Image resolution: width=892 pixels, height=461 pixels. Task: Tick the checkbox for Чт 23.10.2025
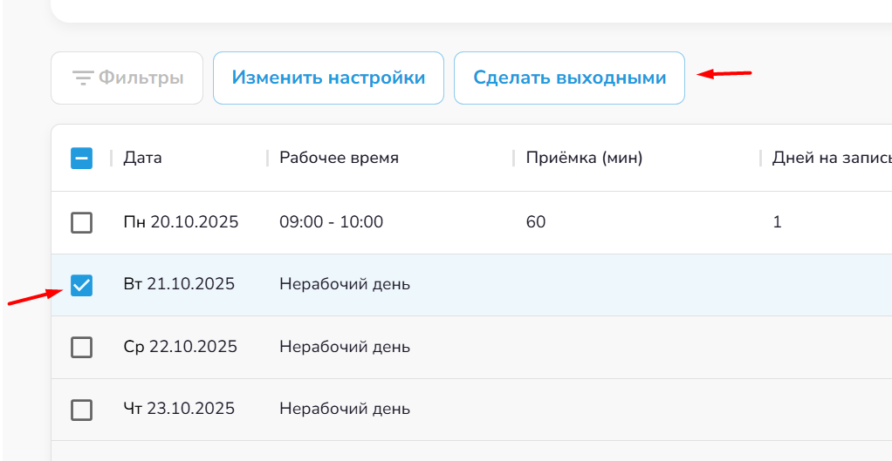[81, 410]
